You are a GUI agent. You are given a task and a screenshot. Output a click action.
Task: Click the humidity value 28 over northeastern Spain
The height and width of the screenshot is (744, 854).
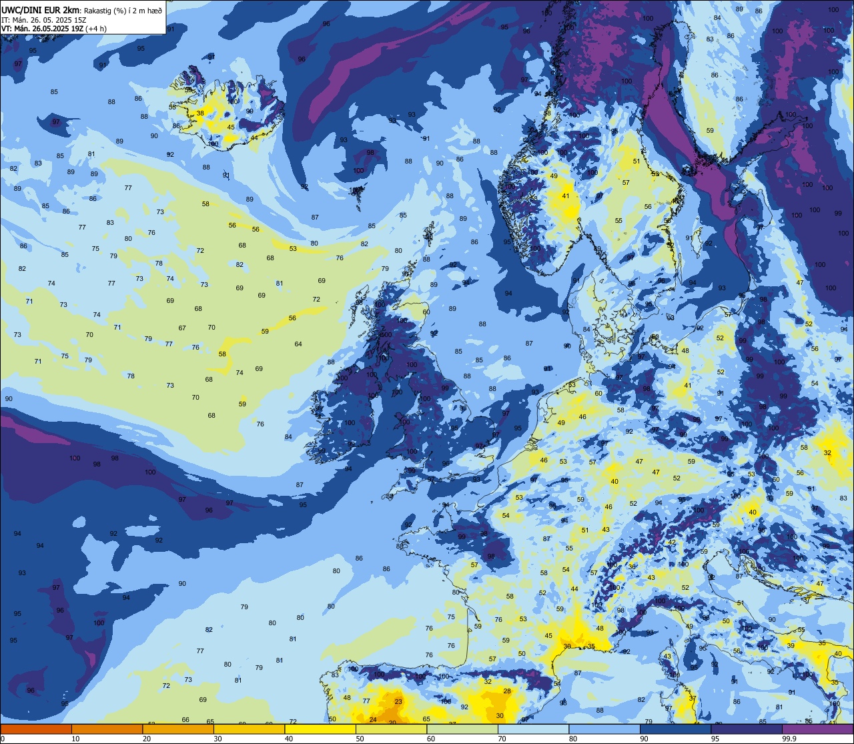(x=507, y=691)
